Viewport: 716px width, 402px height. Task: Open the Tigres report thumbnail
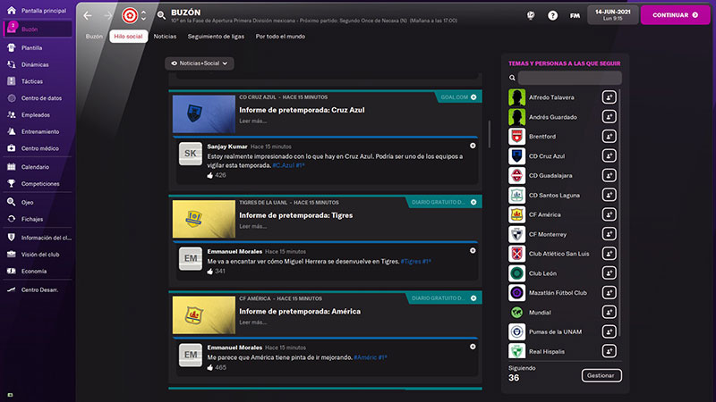[x=204, y=219]
